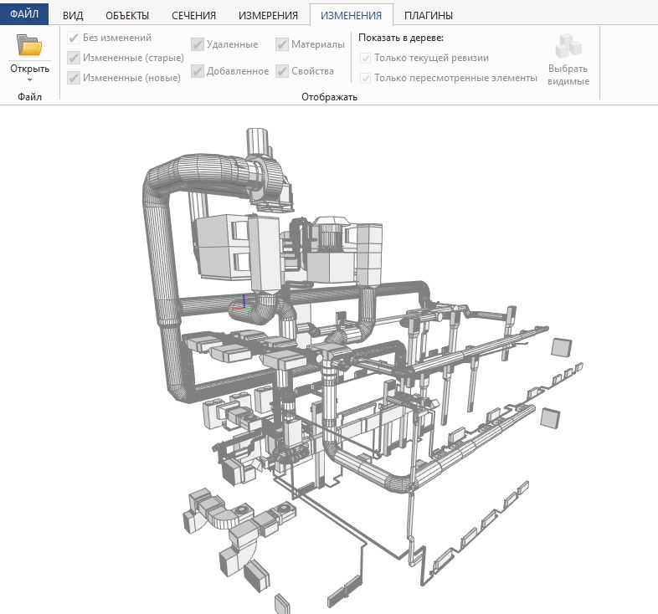Image resolution: width=658 pixels, height=614 pixels.
Task: Toggle Только пересмотренные элементы checkbox
Action: pyautogui.click(x=366, y=78)
